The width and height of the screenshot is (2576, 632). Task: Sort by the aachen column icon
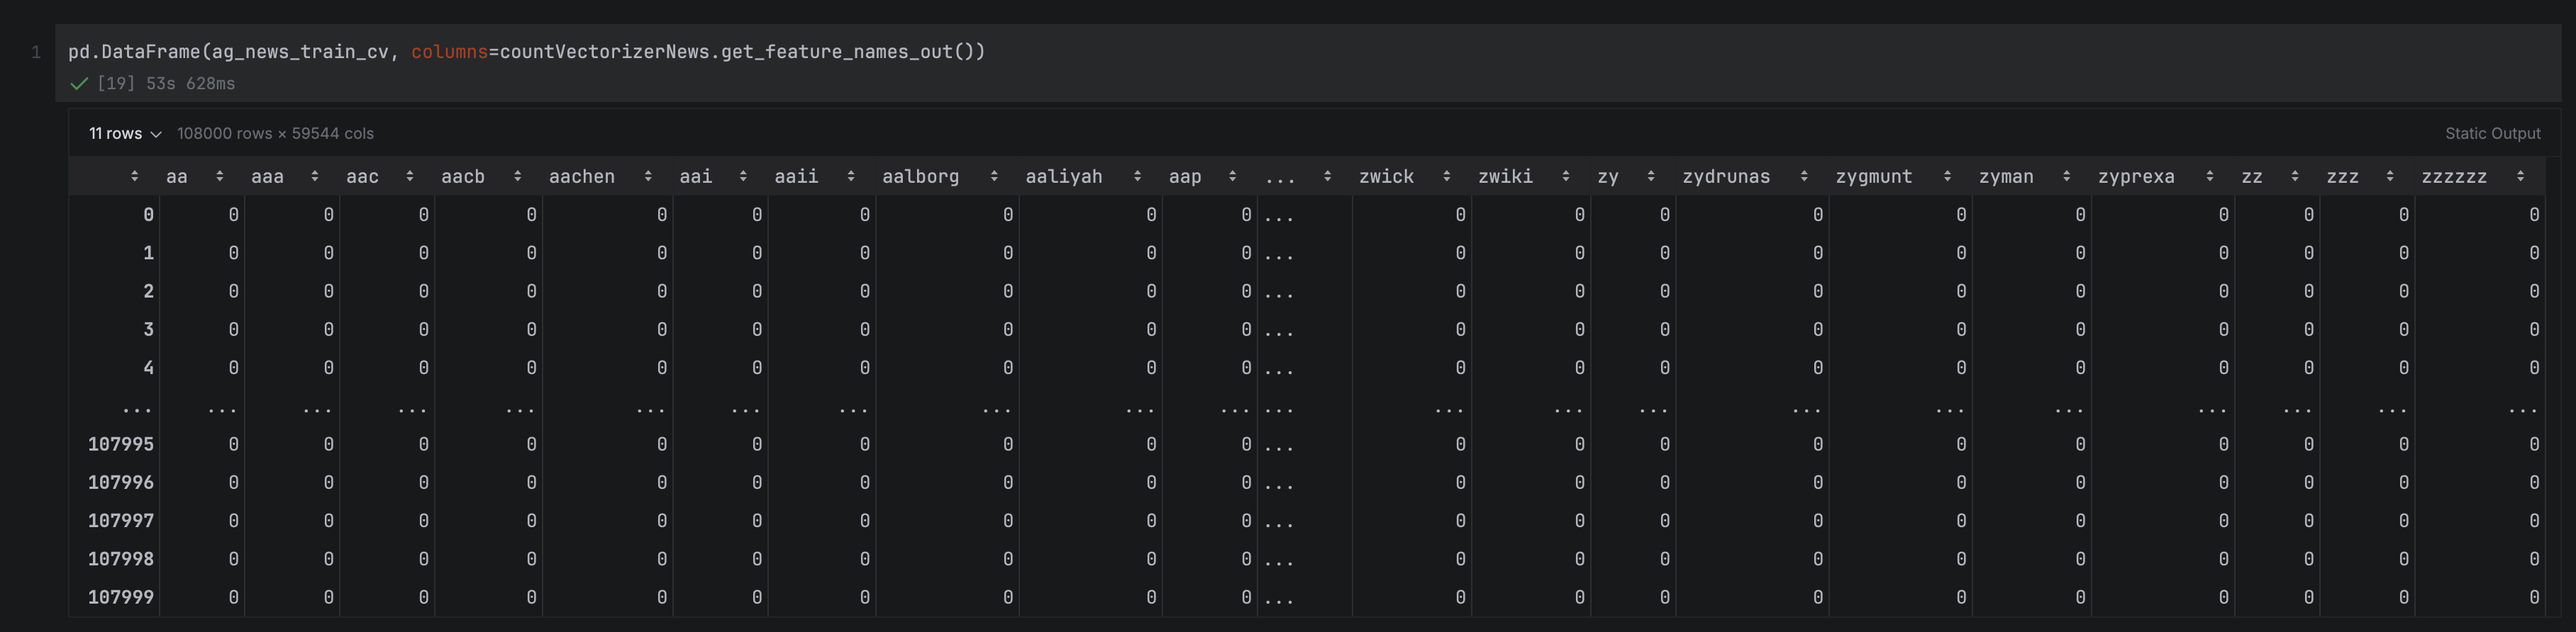click(648, 176)
